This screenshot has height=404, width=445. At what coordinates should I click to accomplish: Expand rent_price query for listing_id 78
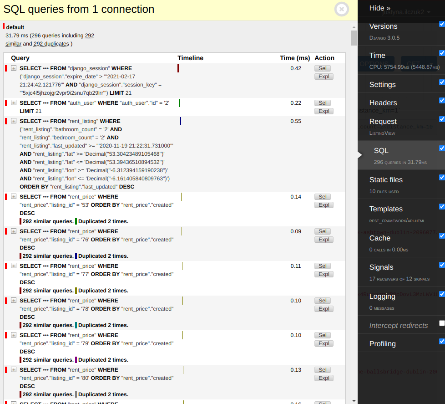(x=14, y=301)
